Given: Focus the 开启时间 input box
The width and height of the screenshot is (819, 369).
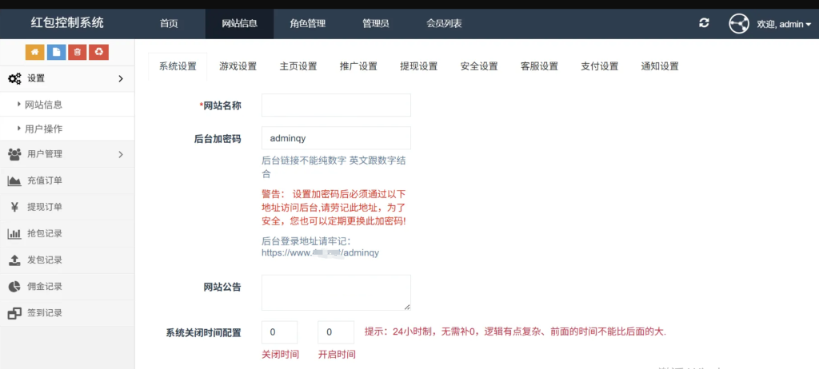Looking at the screenshot, I should [336, 332].
